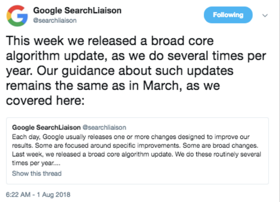Open the quoted tweet's Google SearchLiaison name

pos(46,127)
